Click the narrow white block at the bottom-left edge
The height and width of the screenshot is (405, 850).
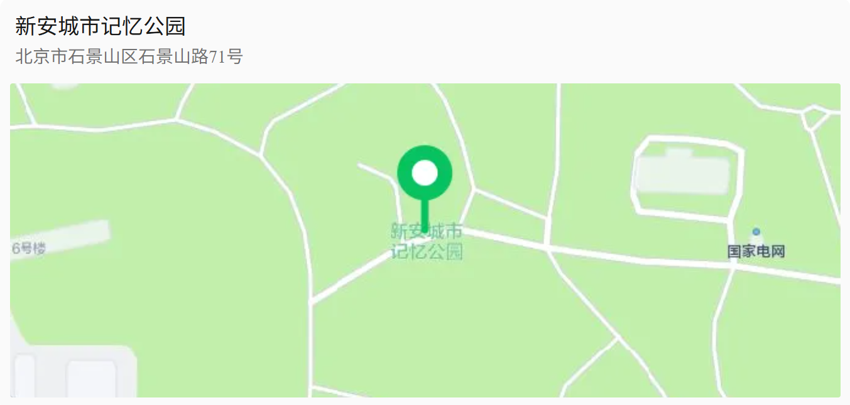25,376
